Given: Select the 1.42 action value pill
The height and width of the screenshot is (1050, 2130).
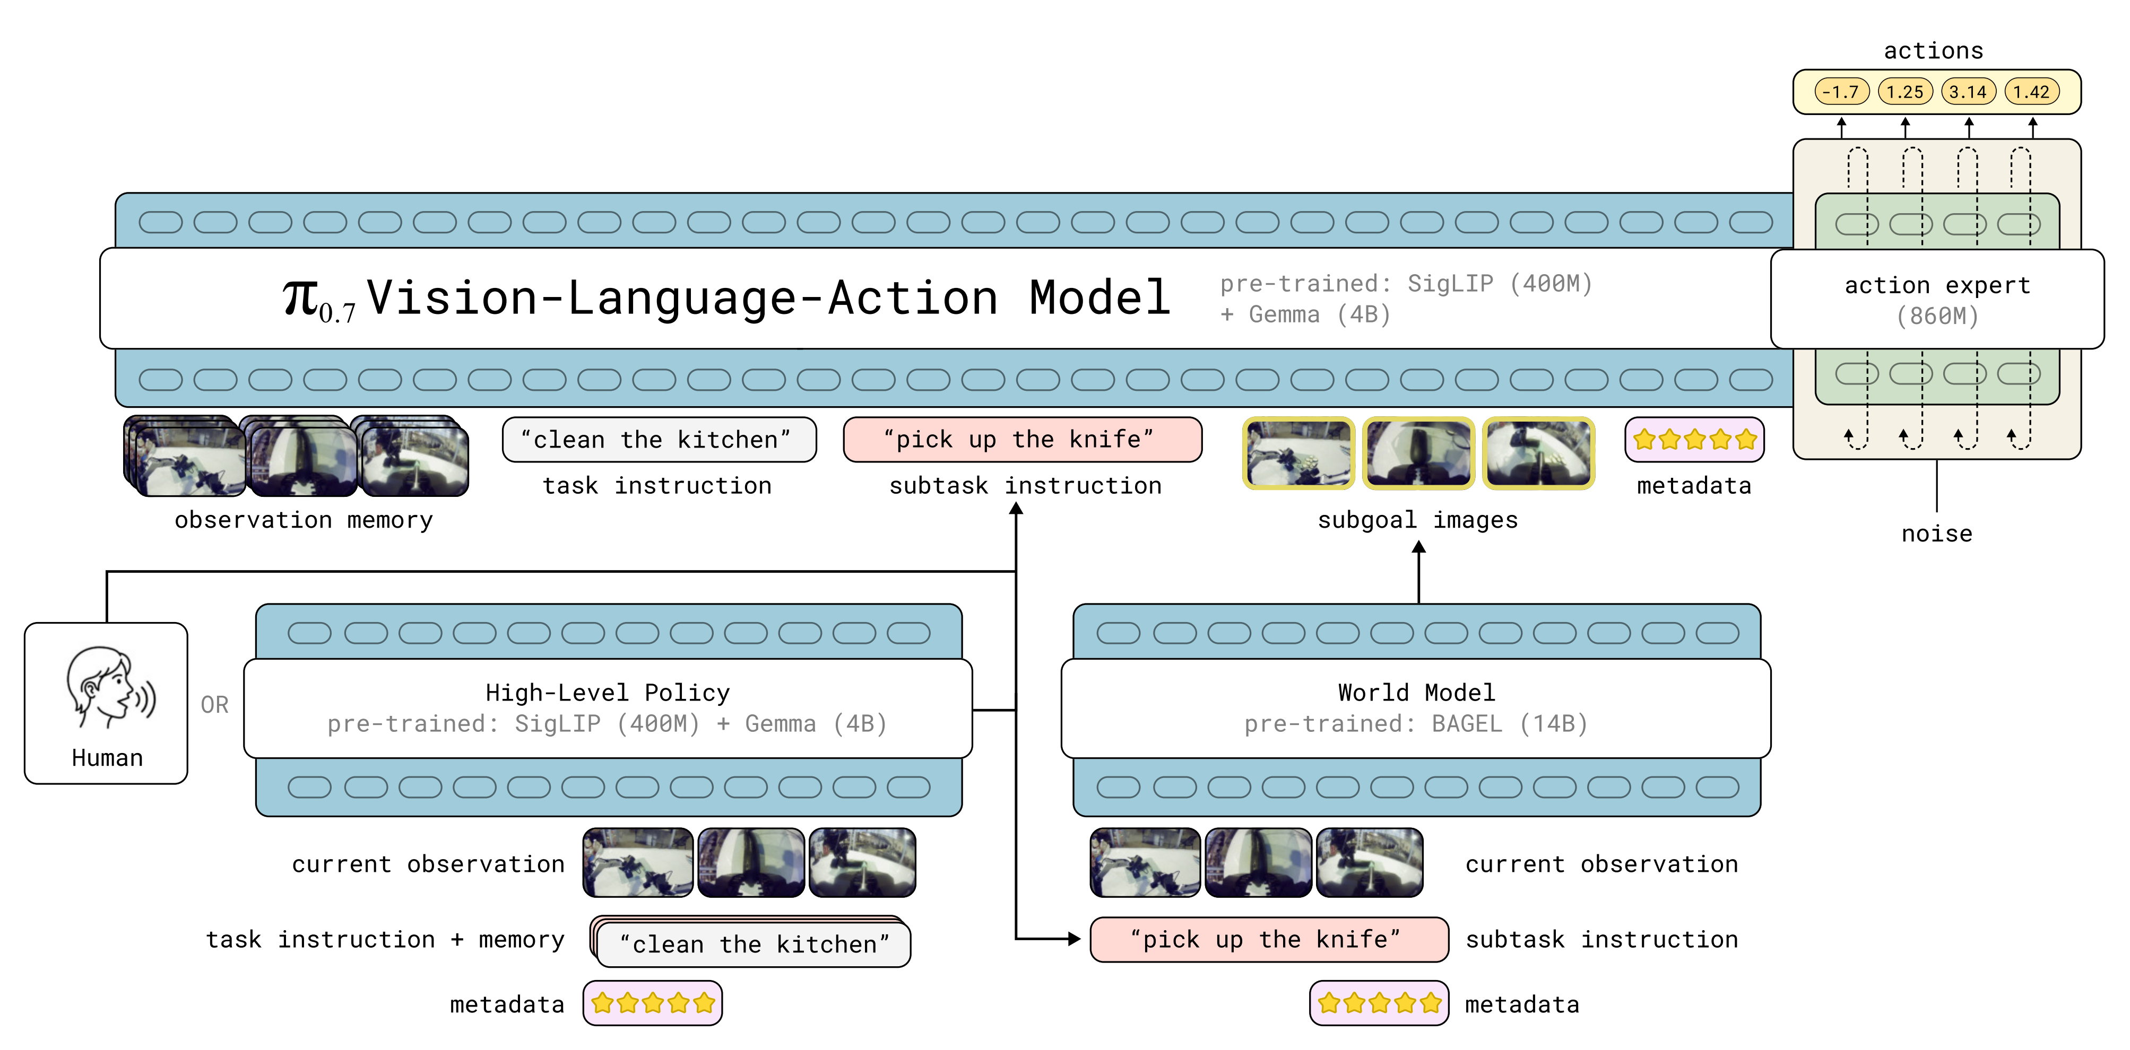Looking at the screenshot, I should pyautogui.click(x=2032, y=92).
